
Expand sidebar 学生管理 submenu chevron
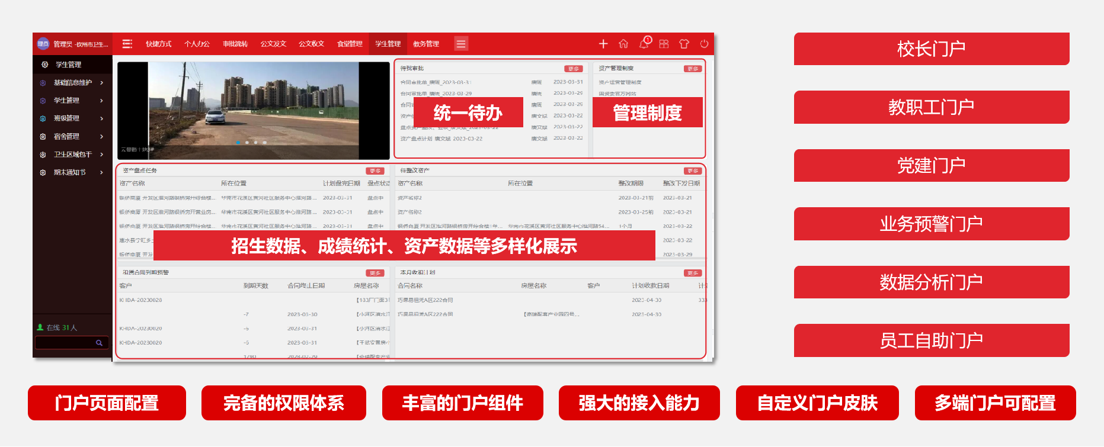click(x=102, y=101)
